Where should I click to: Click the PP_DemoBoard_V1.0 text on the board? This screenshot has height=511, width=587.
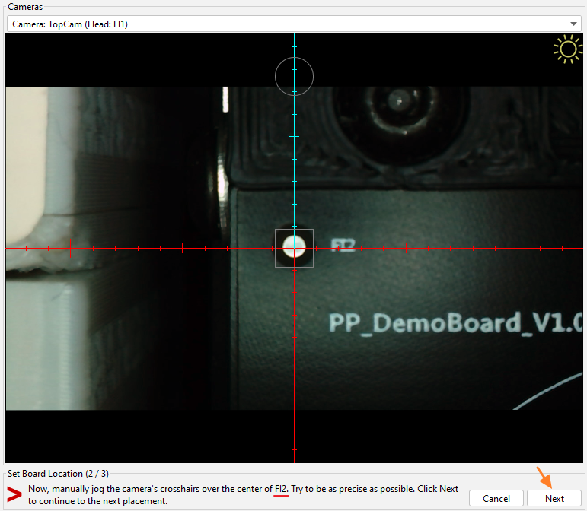point(455,322)
